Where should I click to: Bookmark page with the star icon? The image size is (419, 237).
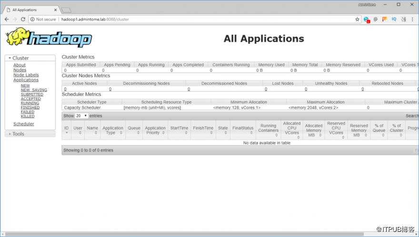[x=357, y=19]
